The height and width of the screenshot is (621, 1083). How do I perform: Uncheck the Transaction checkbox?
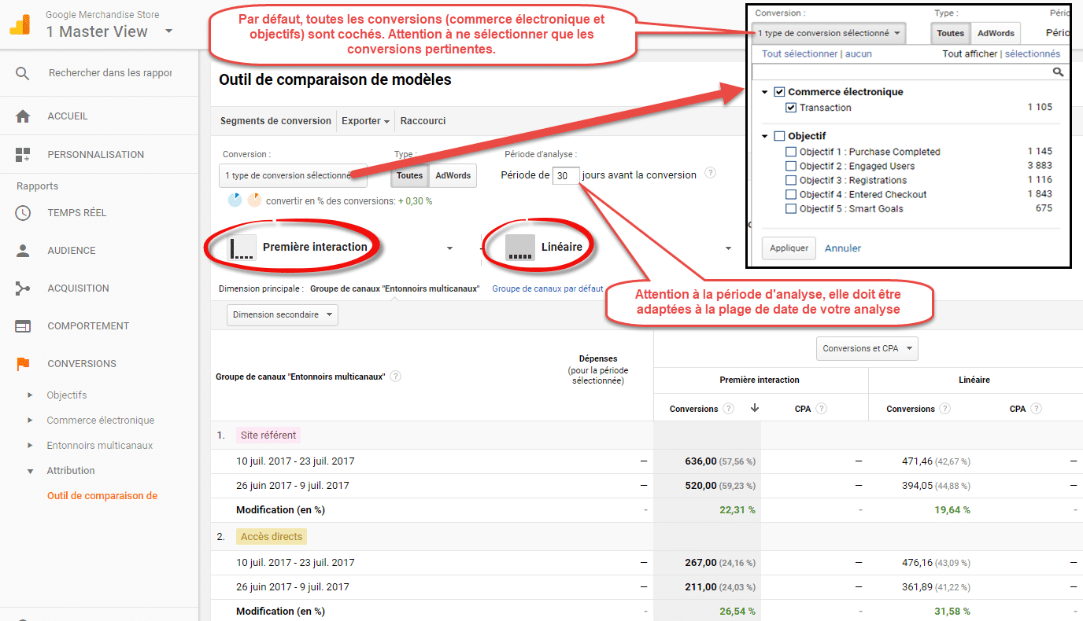point(791,108)
